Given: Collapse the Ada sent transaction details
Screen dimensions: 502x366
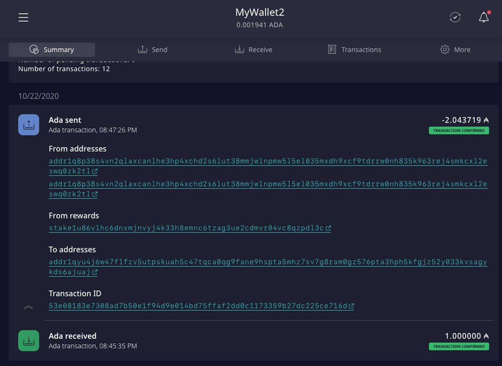Looking at the screenshot, I should coord(29,306).
